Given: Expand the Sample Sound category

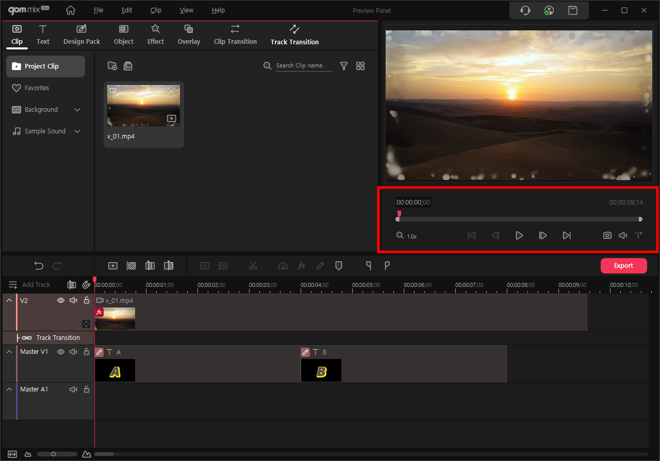Looking at the screenshot, I should [x=77, y=131].
